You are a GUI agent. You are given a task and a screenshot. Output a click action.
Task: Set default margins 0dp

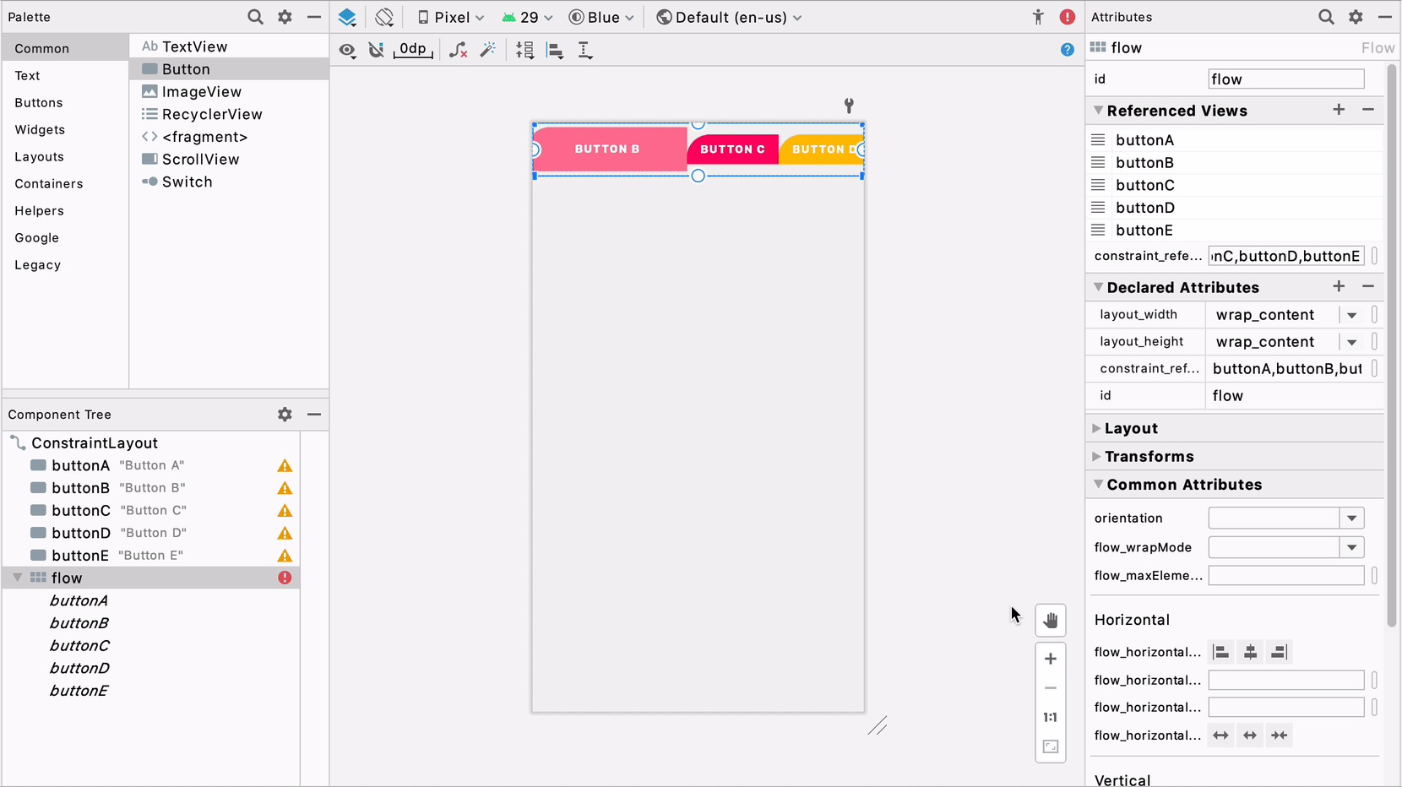[x=413, y=50]
